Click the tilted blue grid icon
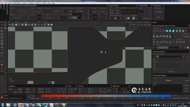 click(173, 31)
